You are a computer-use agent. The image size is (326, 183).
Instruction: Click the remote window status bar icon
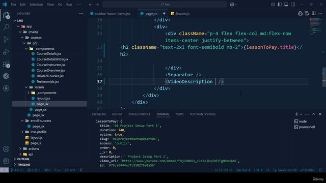(x=4, y=170)
